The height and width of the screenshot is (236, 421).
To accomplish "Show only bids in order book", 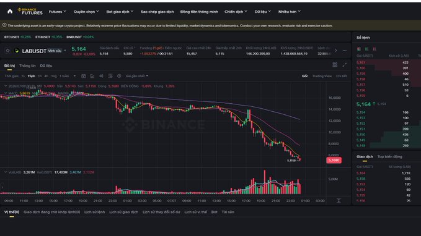I will (366, 49).
